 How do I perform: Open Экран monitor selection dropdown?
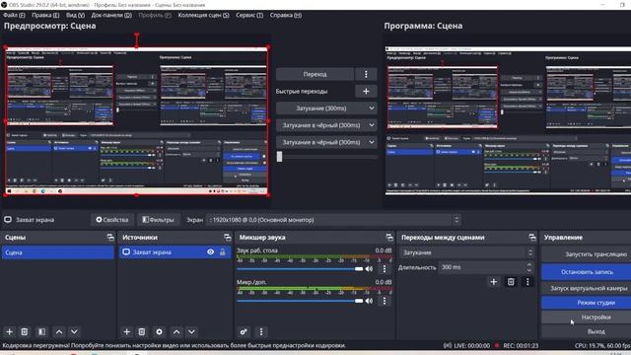tap(333, 220)
